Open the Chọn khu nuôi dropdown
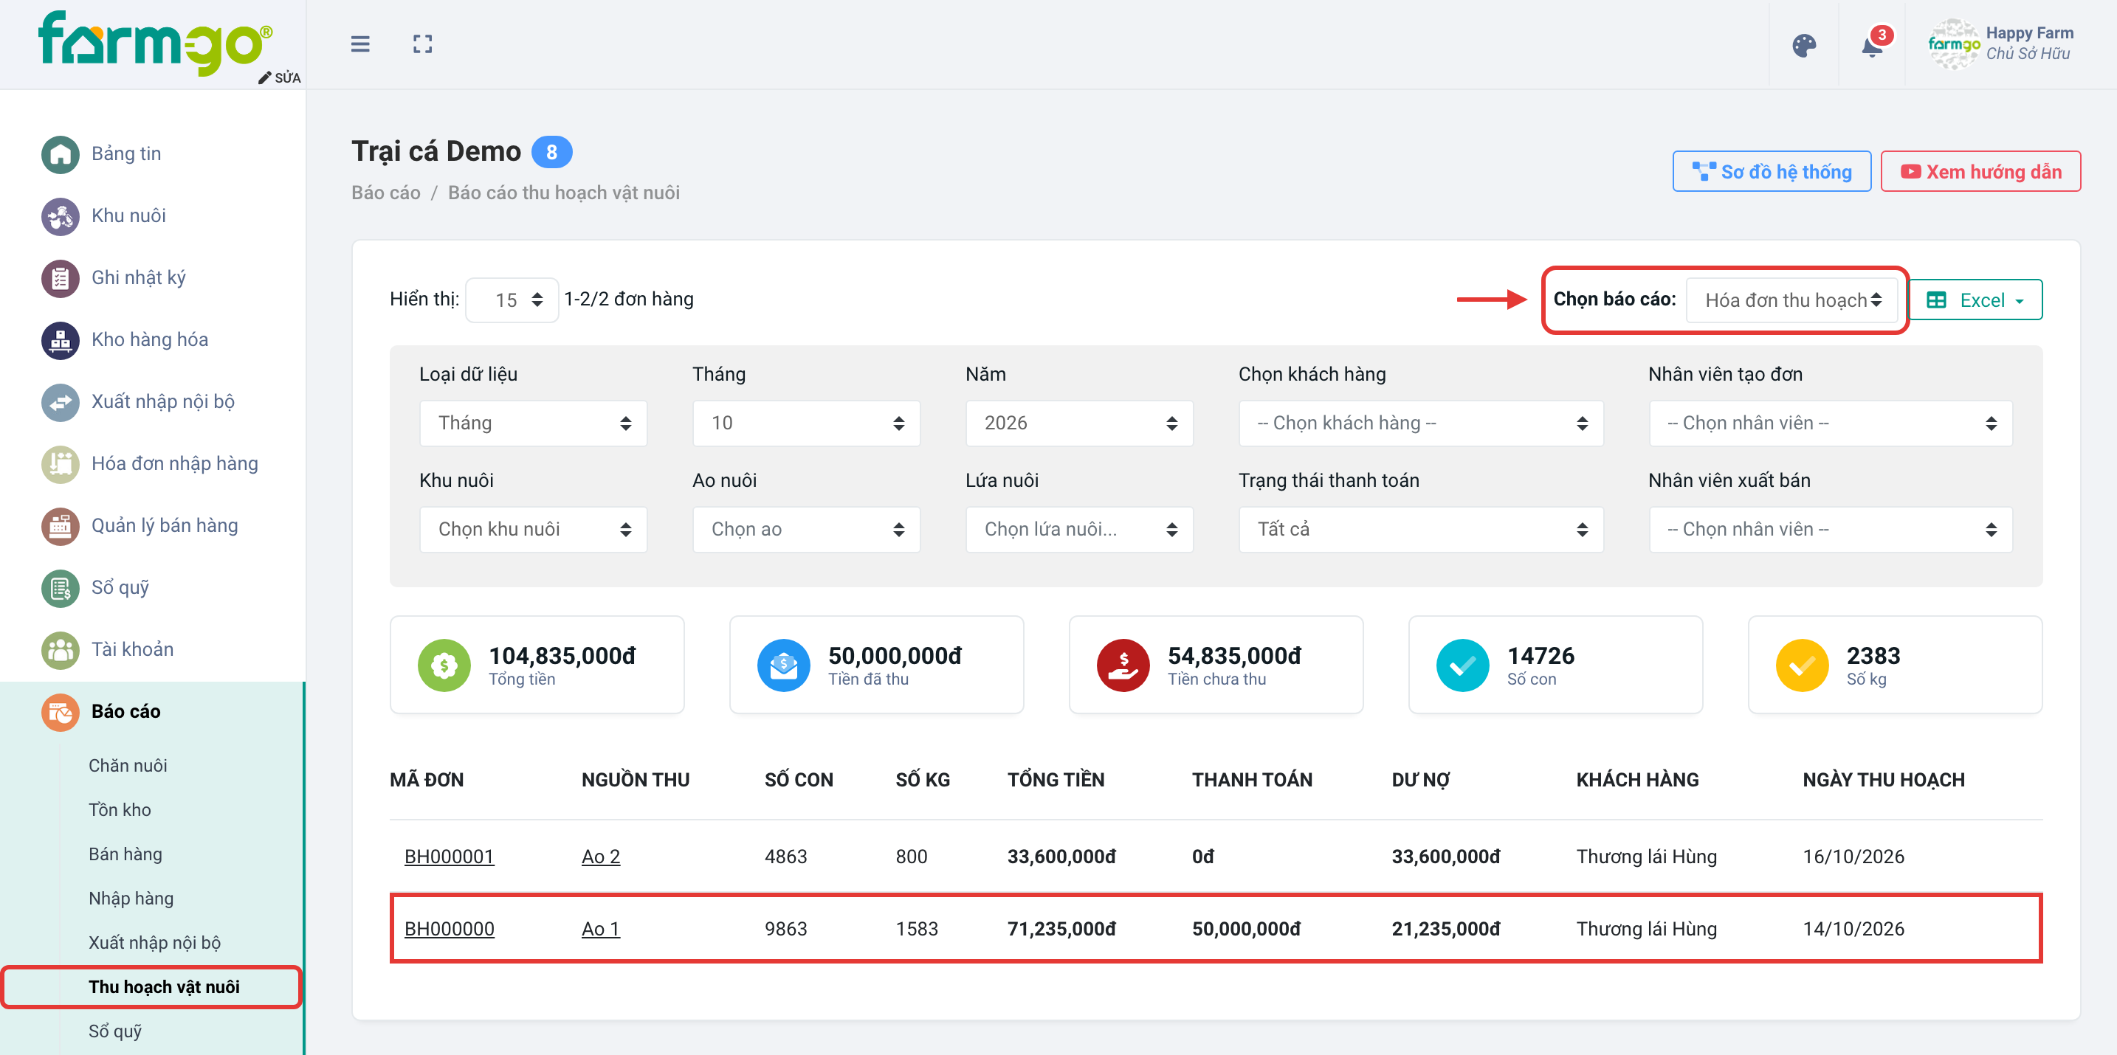 [534, 529]
